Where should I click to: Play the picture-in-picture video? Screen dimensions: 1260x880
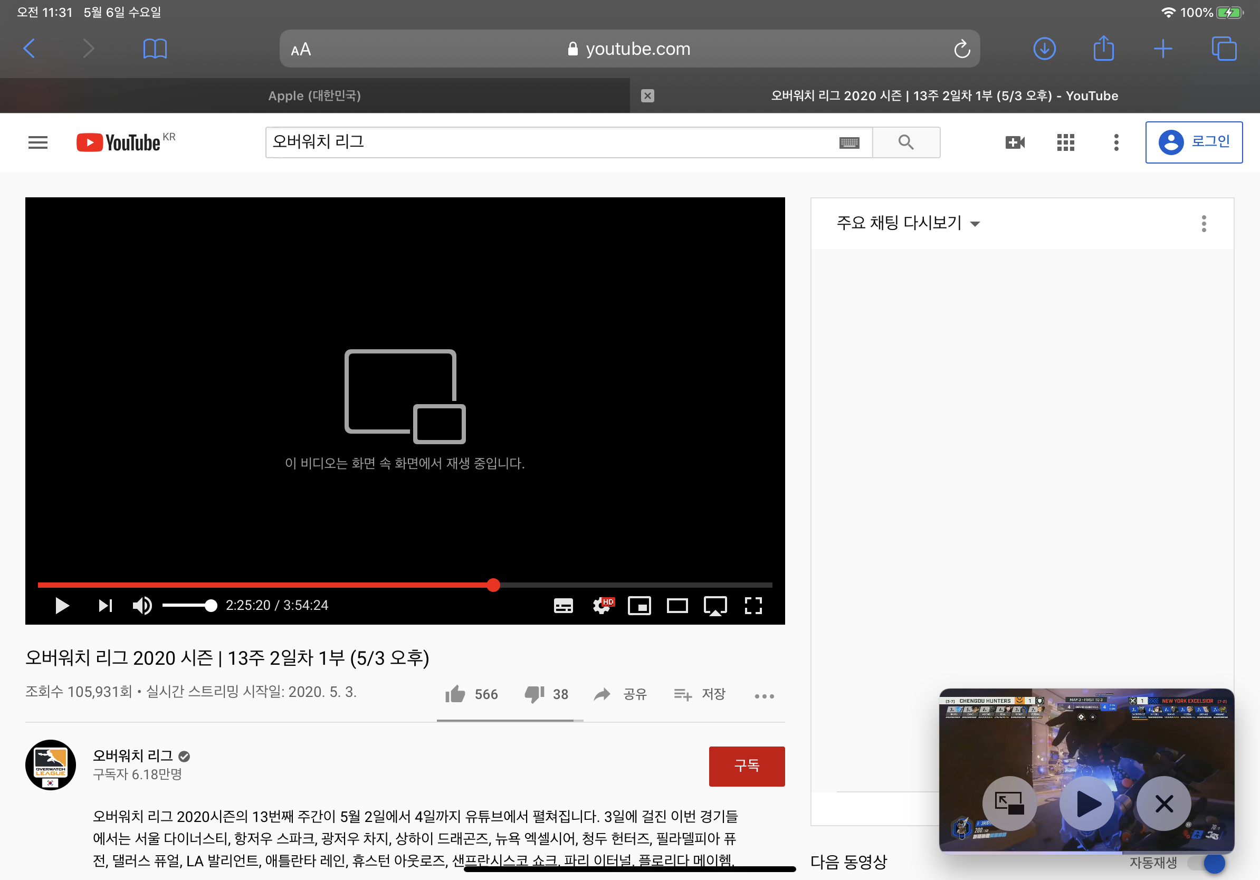coord(1087,804)
